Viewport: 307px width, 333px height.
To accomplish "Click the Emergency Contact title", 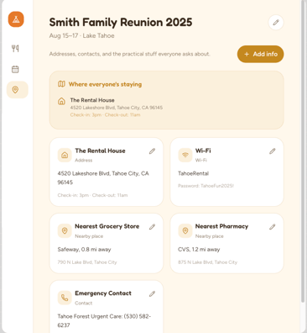I will click(103, 293).
